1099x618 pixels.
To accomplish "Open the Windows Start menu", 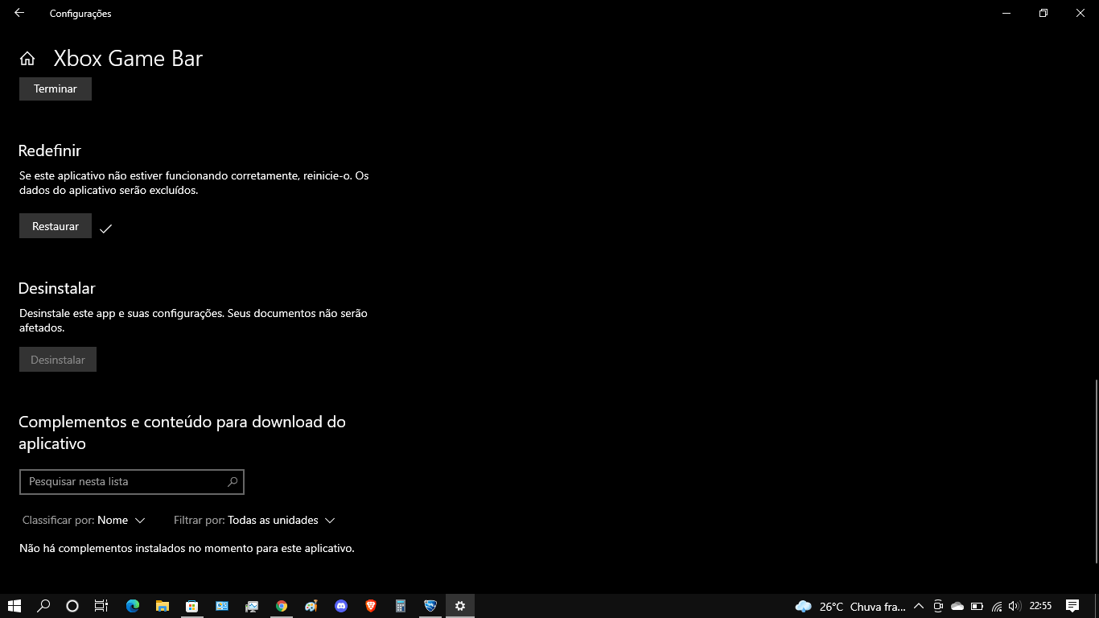I will point(14,606).
